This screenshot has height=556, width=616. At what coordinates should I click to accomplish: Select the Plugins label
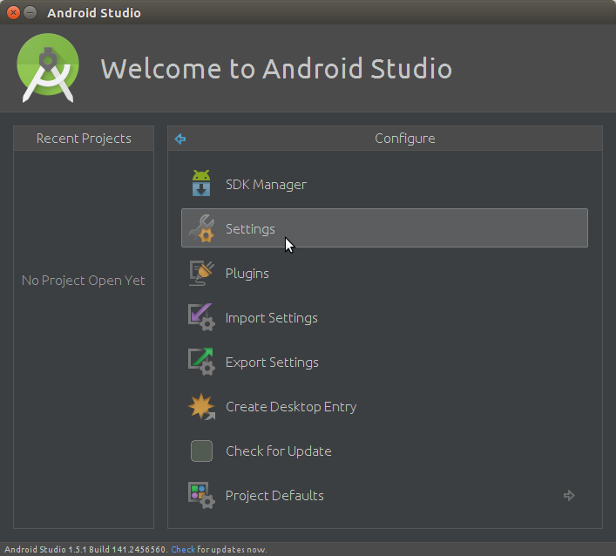tap(247, 274)
